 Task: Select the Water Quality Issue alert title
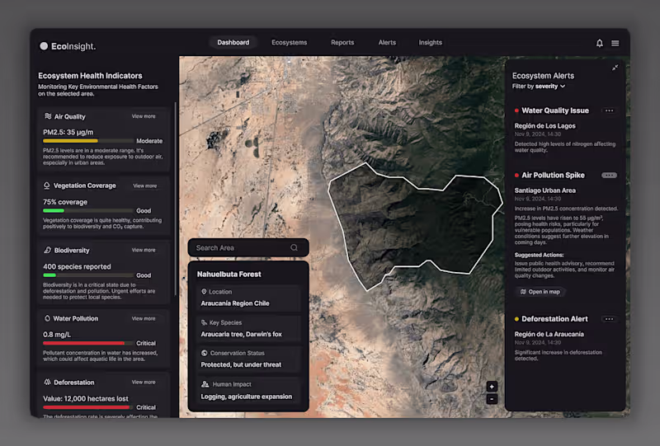(555, 110)
